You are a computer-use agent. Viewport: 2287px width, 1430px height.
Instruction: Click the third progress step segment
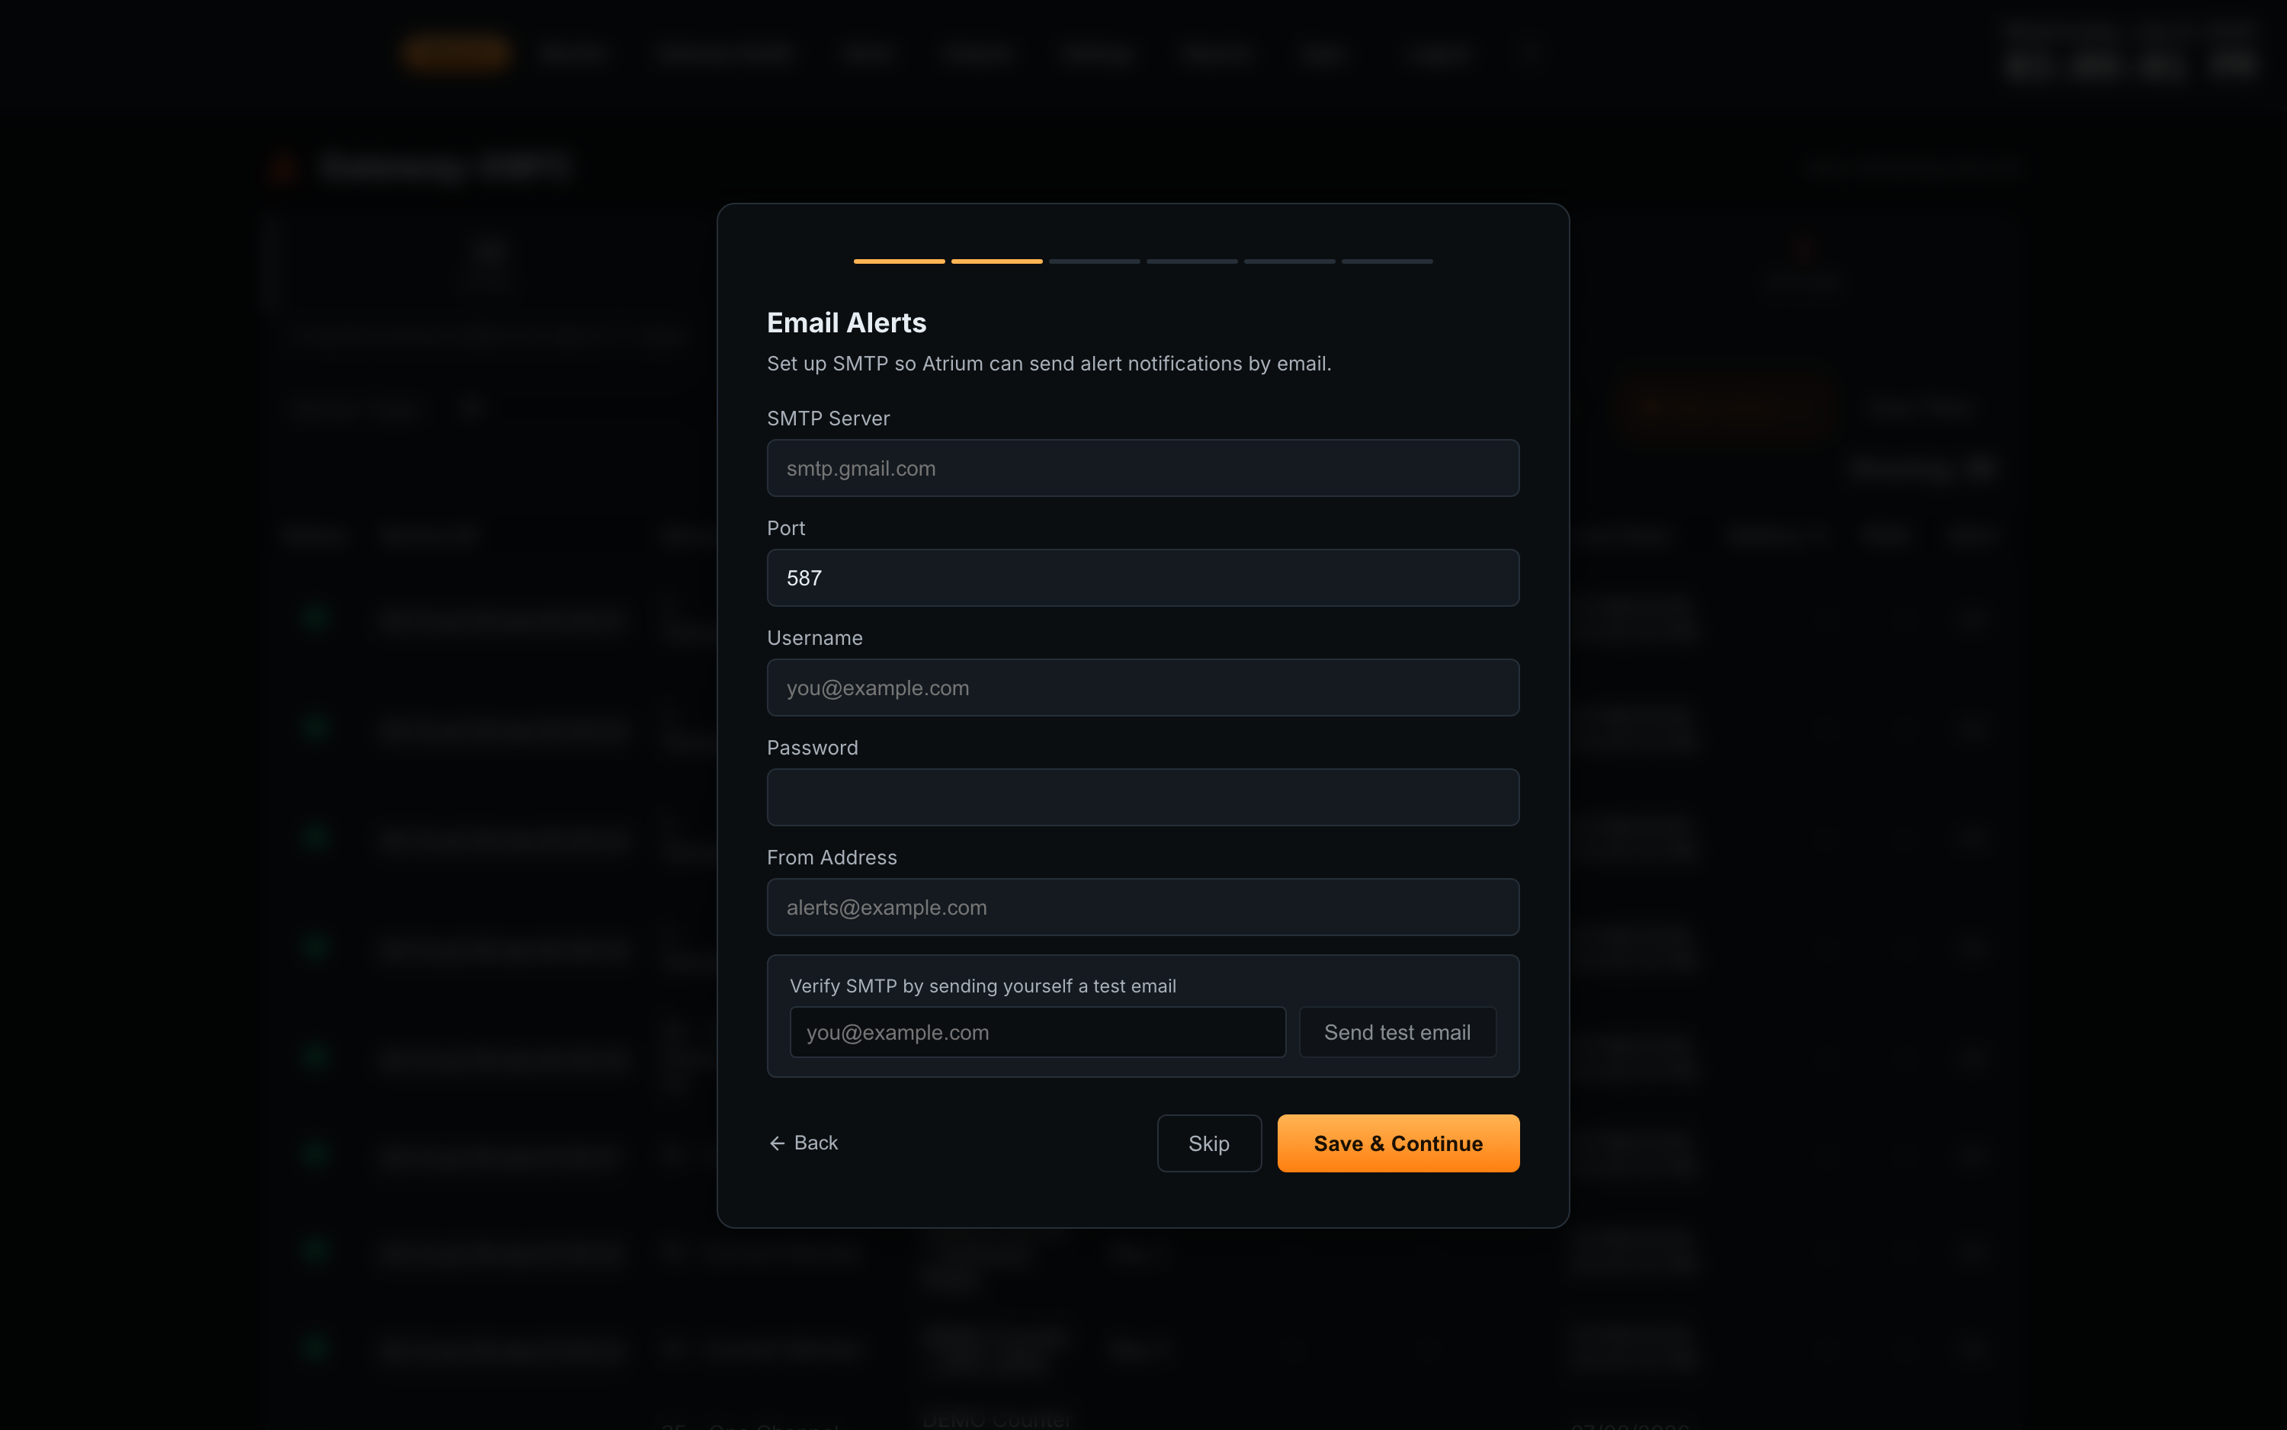pyautogui.click(x=1094, y=261)
